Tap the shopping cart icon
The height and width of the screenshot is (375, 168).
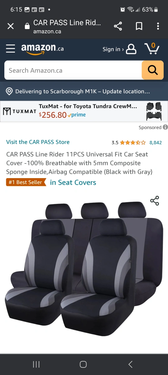pyautogui.click(x=152, y=48)
